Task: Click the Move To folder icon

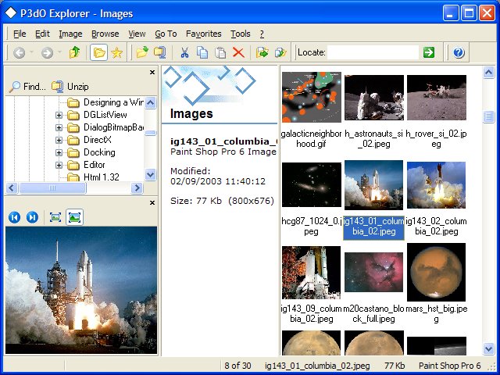Action: coord(262,52)
